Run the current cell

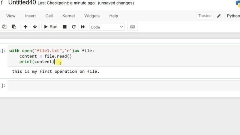click(51, 27)
